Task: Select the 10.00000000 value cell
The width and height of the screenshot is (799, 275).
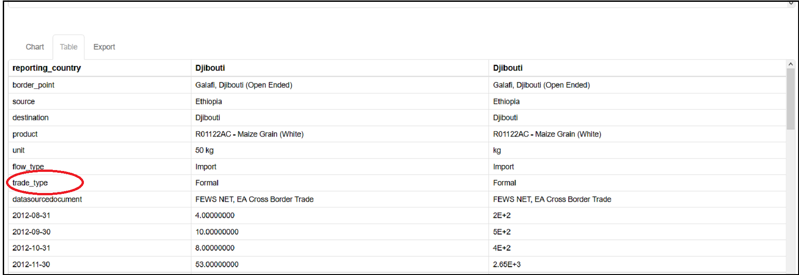Action: (x=217, y=232)
